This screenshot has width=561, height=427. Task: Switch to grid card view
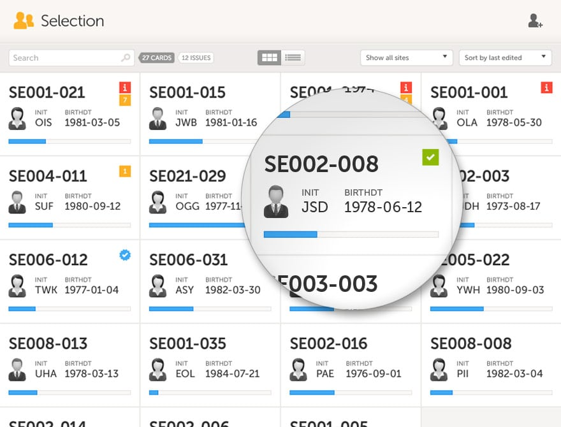click(x=270, y=57)
